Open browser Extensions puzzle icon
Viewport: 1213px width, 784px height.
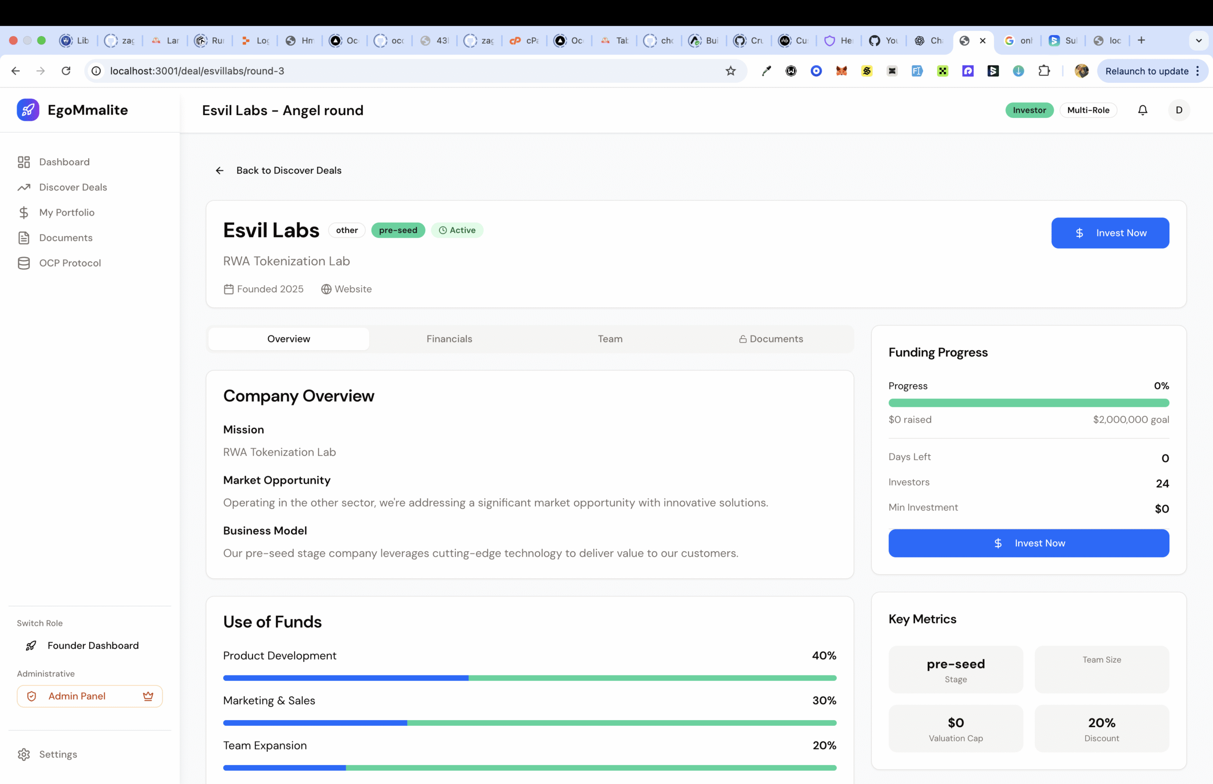(1044, 71)
